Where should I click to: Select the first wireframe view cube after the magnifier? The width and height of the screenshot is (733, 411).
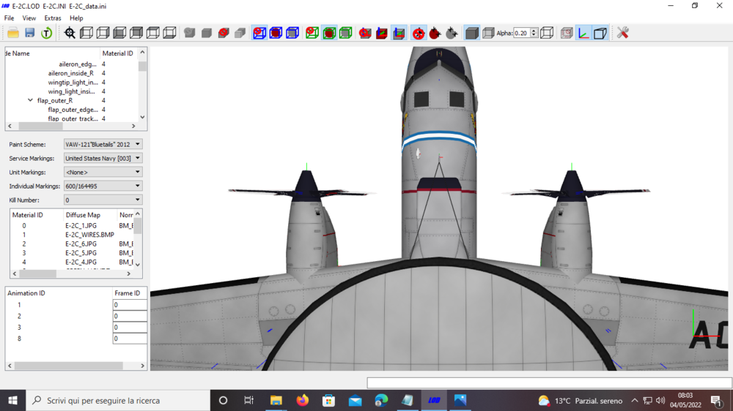(x=86, y=33)
